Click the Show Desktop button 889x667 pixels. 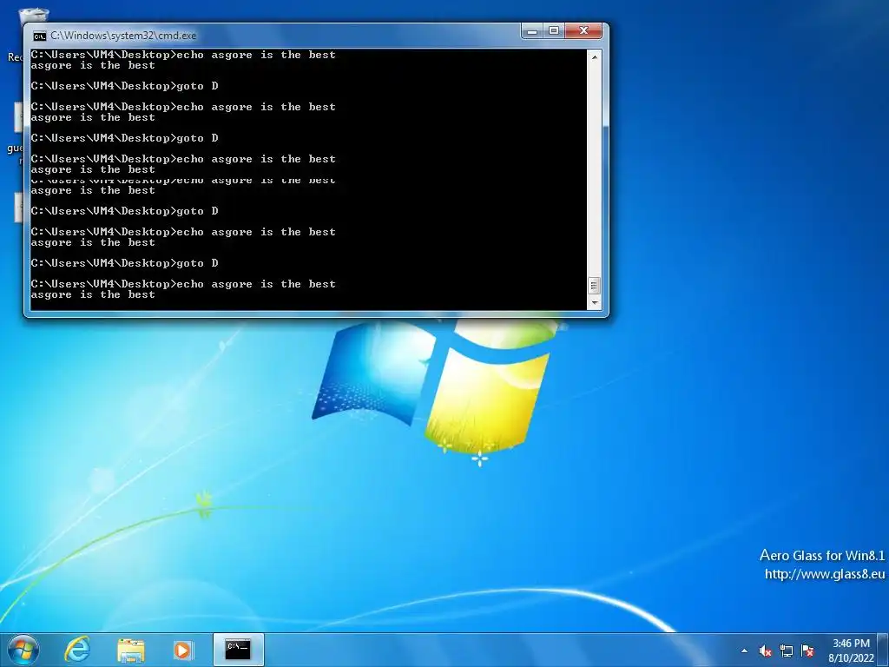tap(883, 650)
